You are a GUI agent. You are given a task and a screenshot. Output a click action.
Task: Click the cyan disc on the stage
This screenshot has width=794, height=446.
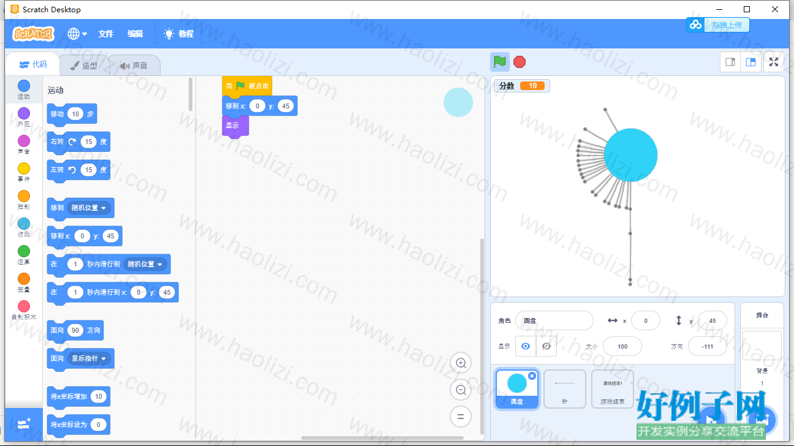[x=630, y=154]
